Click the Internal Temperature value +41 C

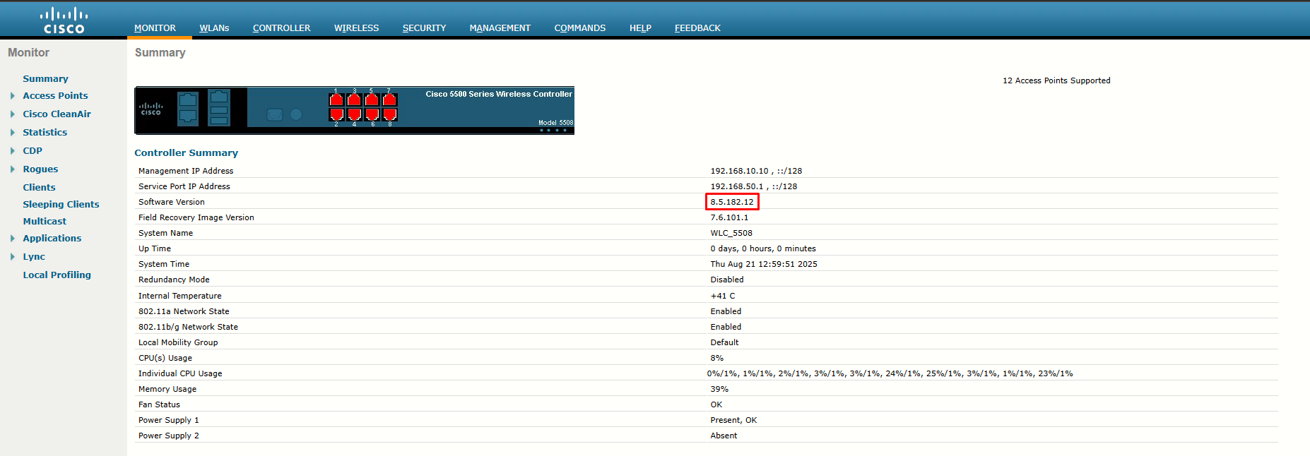pyautogui.click(x=723, y=296)
